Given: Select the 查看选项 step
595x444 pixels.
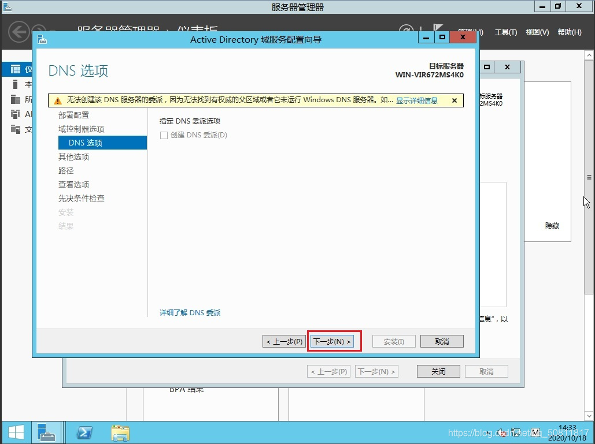Looking at the screenshot, I should [73, 185].
